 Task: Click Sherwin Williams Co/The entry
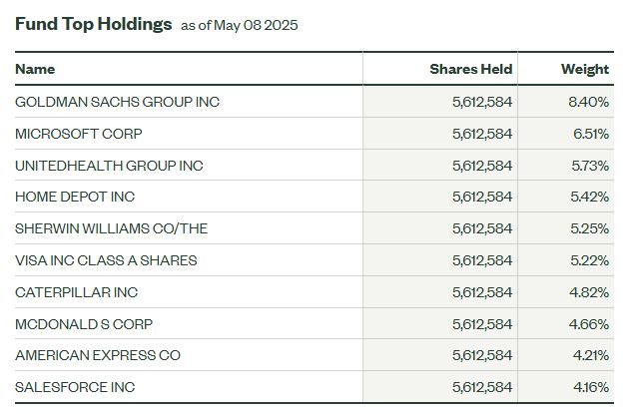coord(112,228)
